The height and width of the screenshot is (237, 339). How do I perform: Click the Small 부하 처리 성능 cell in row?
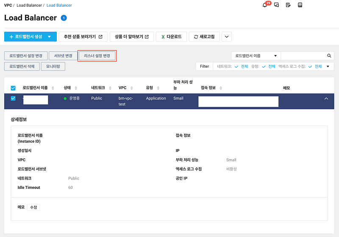click(x=178, y=99)
